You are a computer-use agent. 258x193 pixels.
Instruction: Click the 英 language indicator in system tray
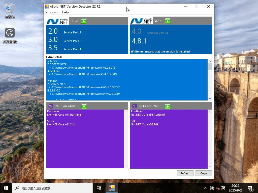(223, 188)
